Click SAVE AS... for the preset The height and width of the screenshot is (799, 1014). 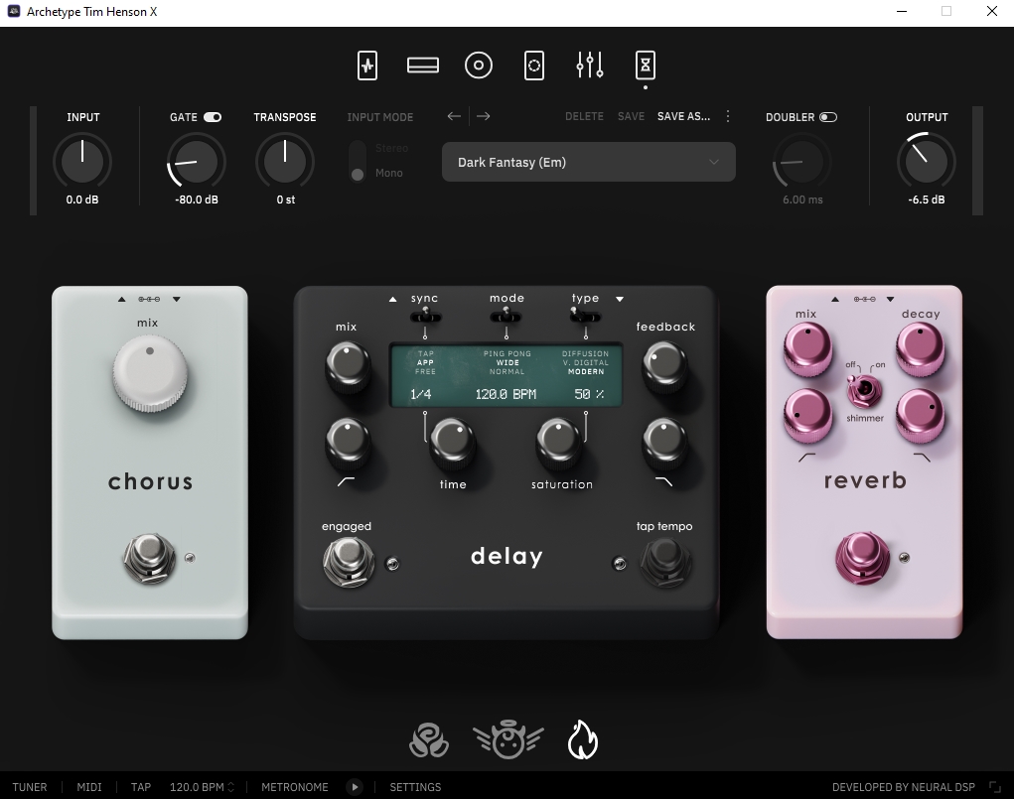coord(683,116)
